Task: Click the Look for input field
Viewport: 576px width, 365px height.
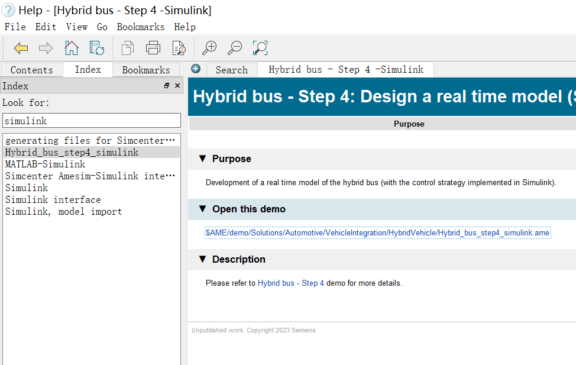Action: point(91,121)
